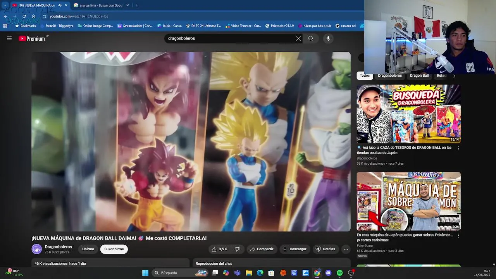Open StreamLadder bookmark
Screen dimensions: 496x279
135,26
